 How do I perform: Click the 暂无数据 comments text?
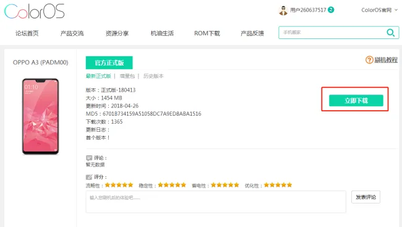click(x=95, y=165)
